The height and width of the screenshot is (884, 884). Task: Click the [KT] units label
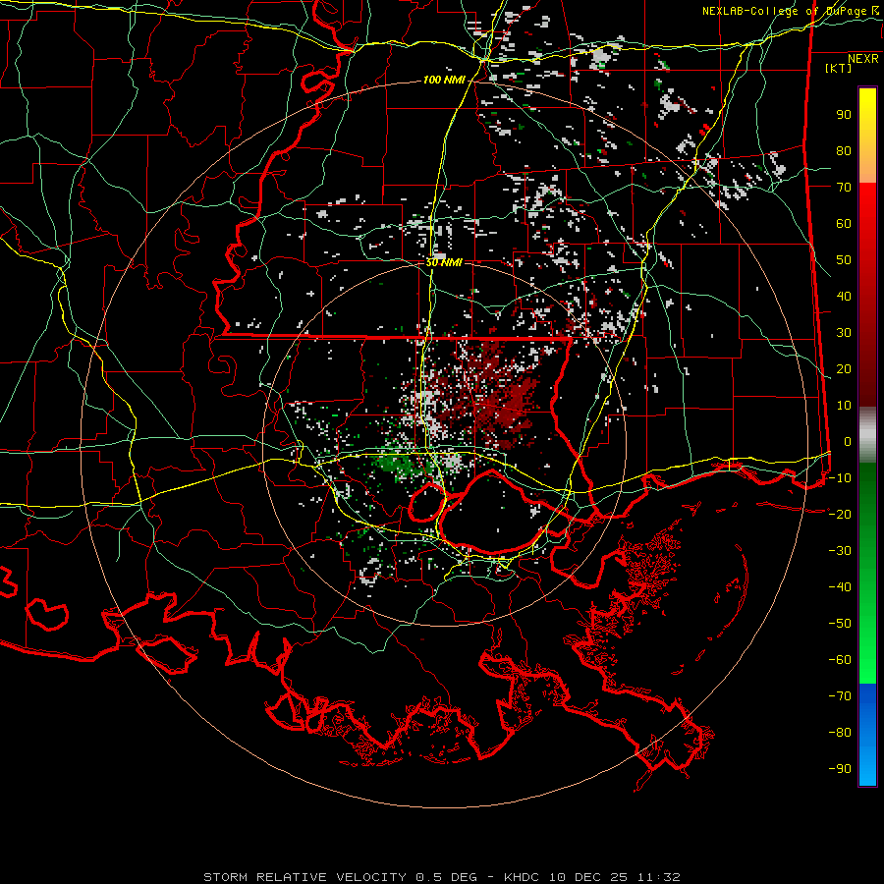click(x=838, y=68)
